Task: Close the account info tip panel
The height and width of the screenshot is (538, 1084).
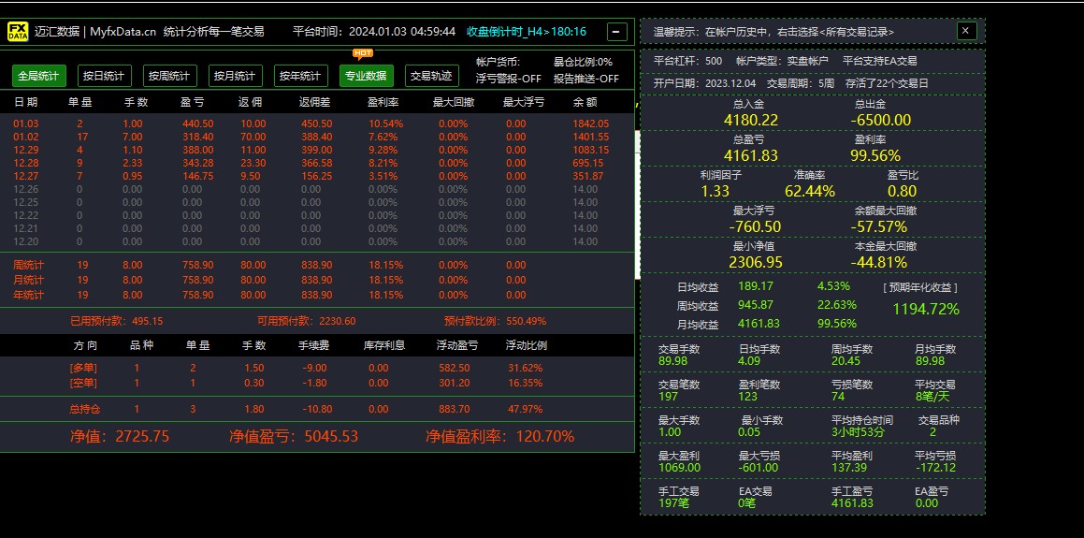Action: [966, 31]
